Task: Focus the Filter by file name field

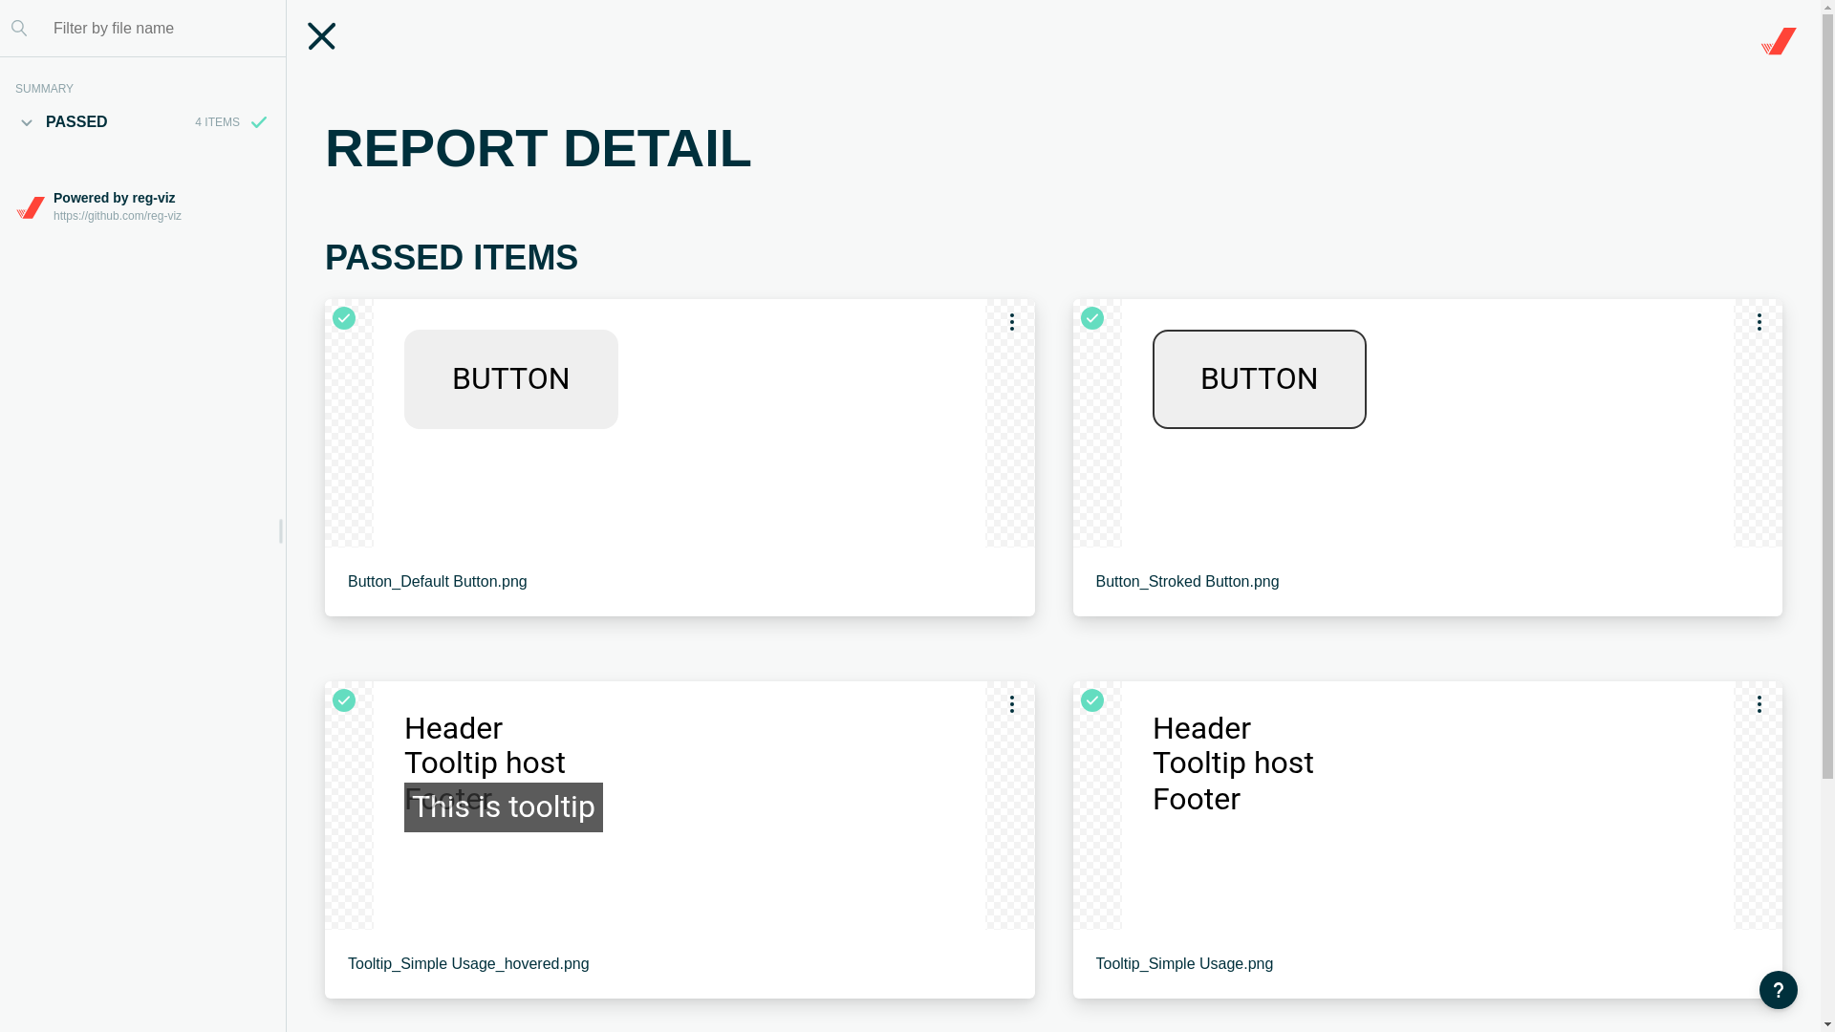Action: pyautogui.click(x=162, y=29)
